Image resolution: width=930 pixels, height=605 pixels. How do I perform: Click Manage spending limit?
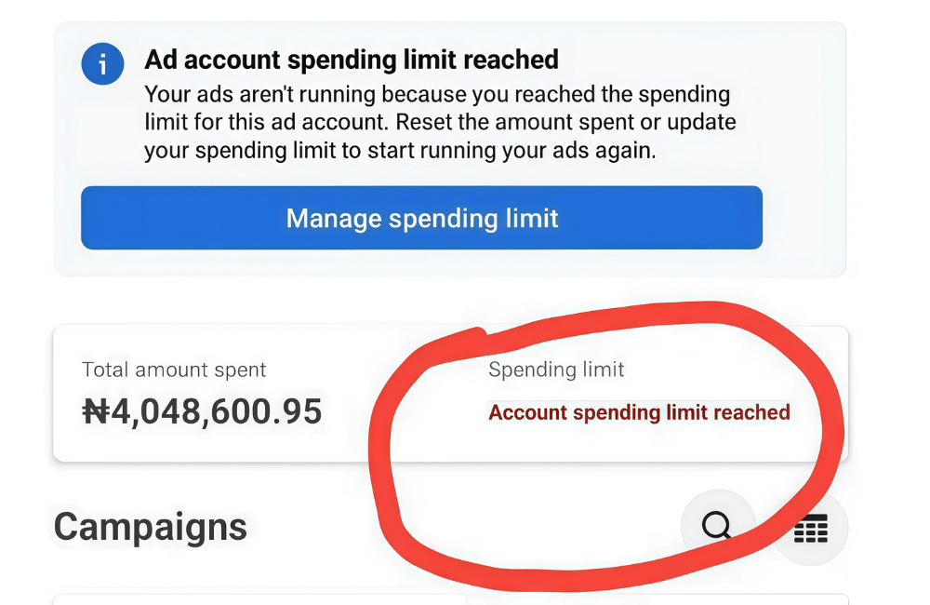[x=421, y=218]
